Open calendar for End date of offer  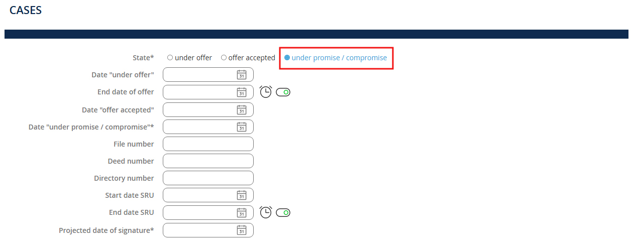tap(242, 92)
